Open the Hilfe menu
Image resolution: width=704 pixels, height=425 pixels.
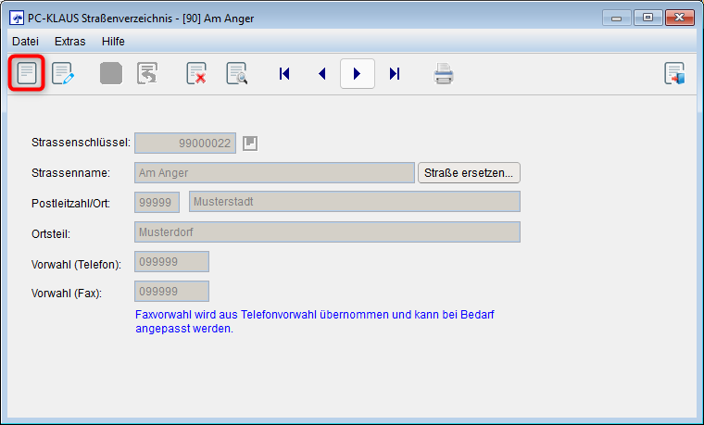click(113, 41)
